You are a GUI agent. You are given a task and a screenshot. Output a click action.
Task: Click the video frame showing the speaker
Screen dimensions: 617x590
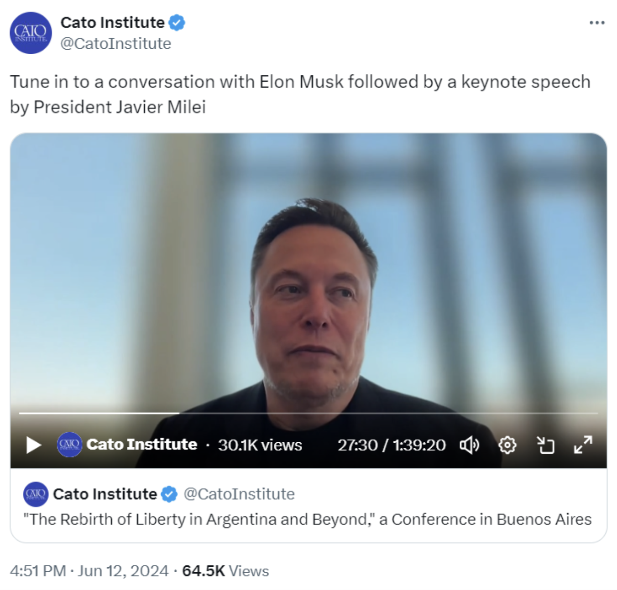(308, 274)
